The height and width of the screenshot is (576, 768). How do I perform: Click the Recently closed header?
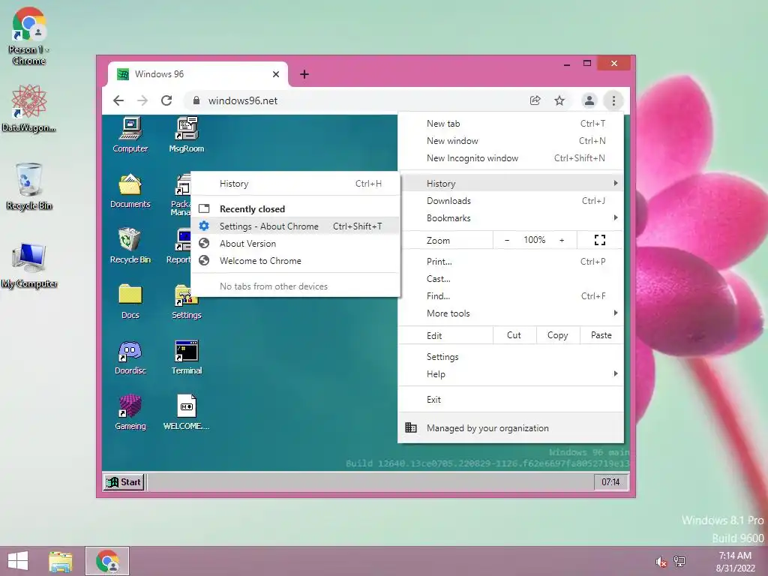click(x=252, y=209)
